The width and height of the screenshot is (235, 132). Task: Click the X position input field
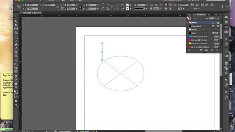33,5
